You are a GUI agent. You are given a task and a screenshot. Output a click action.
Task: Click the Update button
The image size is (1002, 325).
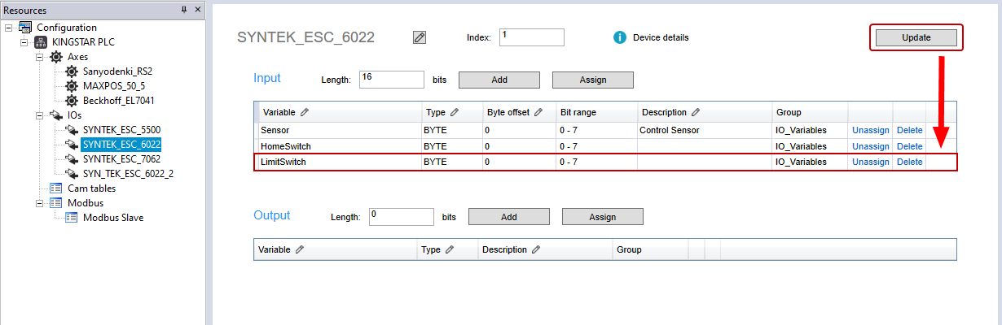point(916,37)
